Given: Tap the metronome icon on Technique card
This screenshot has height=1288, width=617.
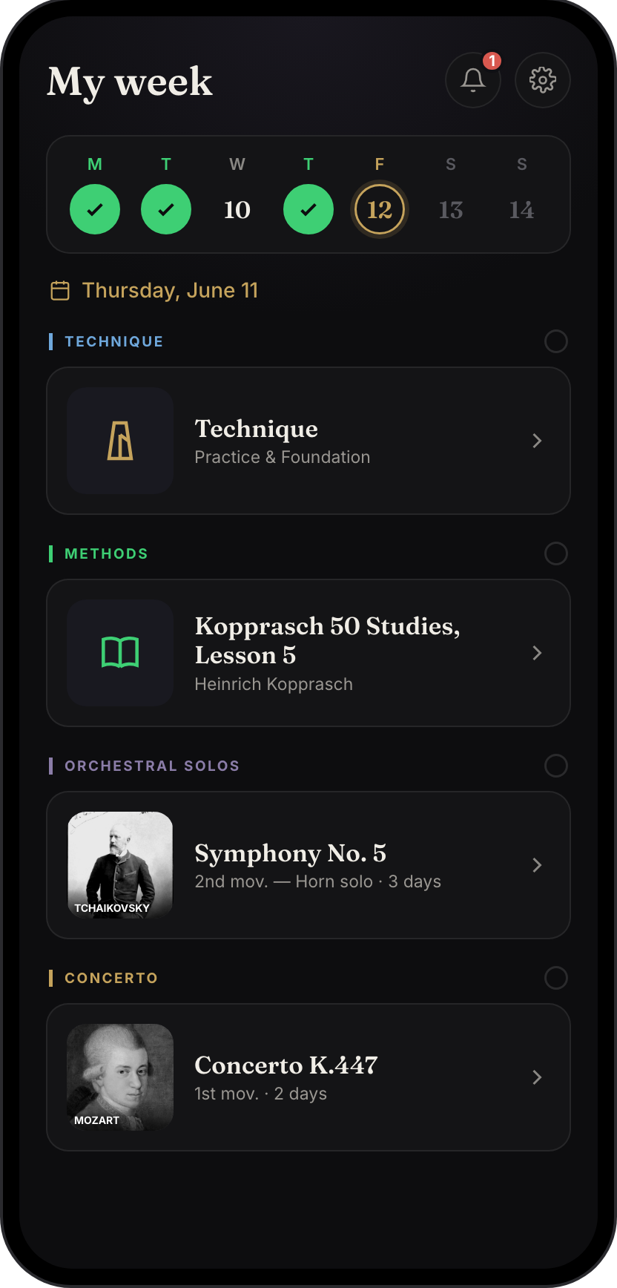Looking at the screenshot, I should click(x=120, y=441).
